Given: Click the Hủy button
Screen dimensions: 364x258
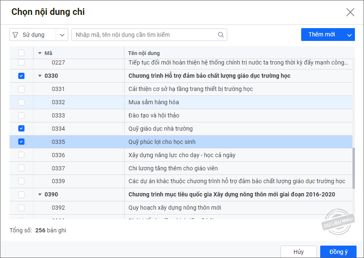Looking at the screenshot, I should click(298, 252).
